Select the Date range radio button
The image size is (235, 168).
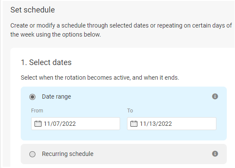[x=32, y=97]
